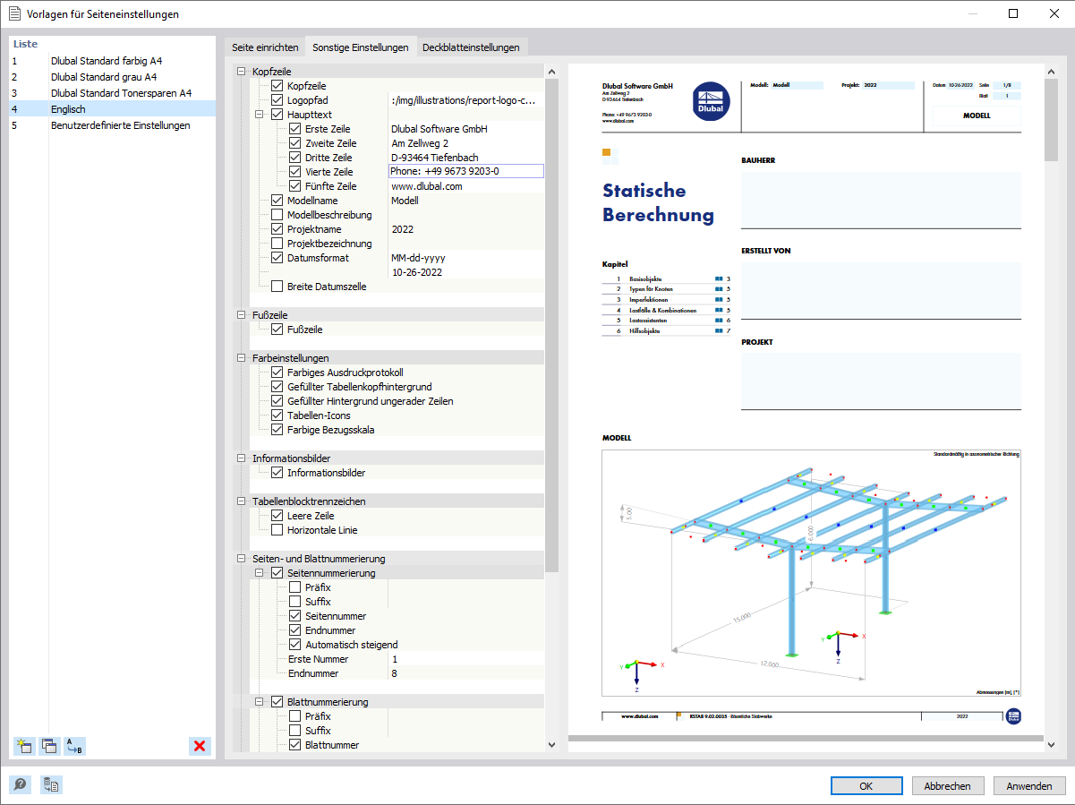Click the copy template icon below the list

[x=48, y=745]
